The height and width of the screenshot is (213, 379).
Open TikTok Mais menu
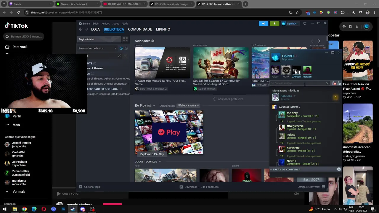point(16,125)
